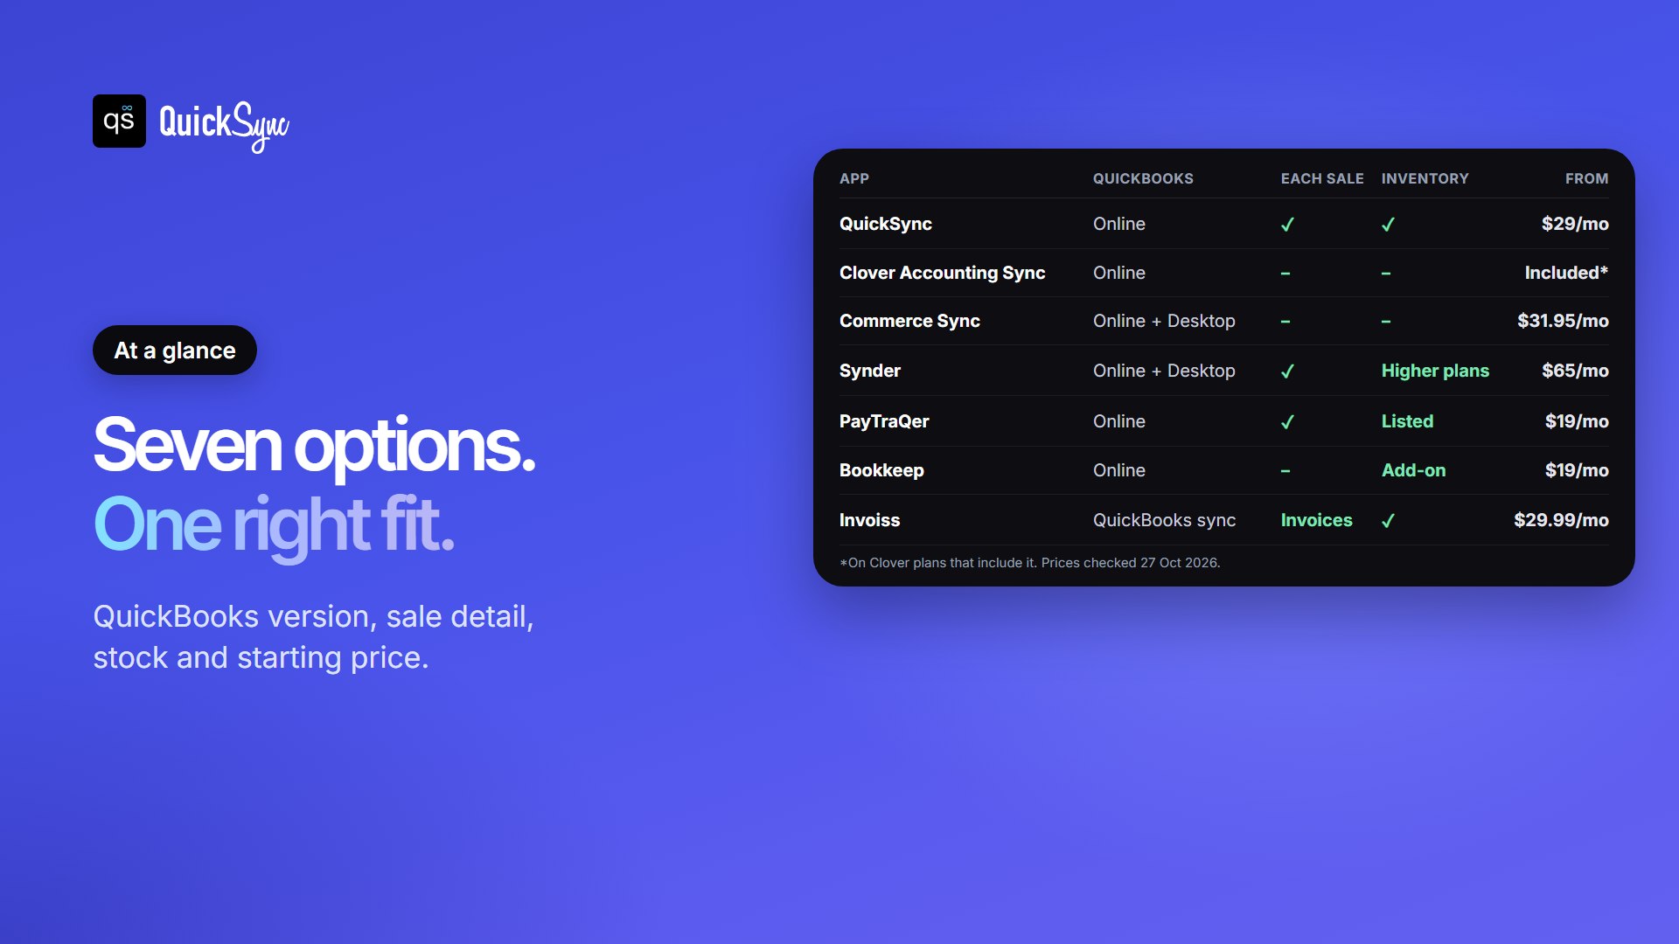1679x944 pixels.
Task: Click the Invoiss inventory checkmark
Action: [x=1388, y=521]
